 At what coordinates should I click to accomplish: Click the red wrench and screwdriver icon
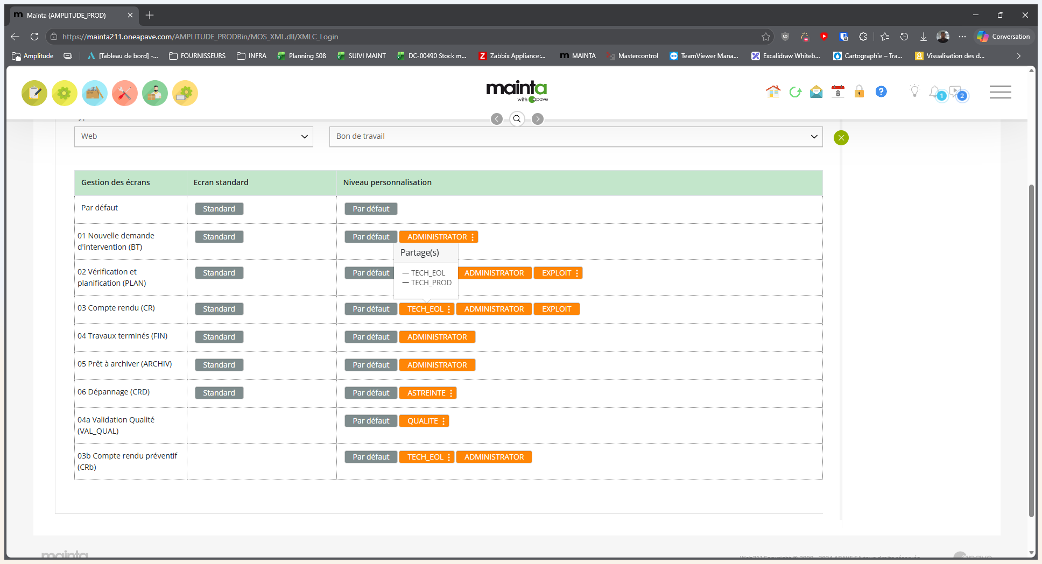click(x=125, y=93)
